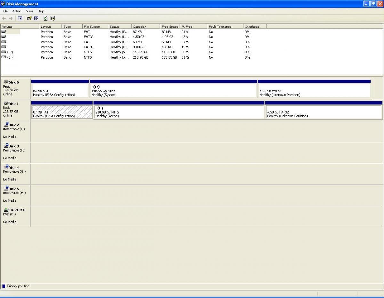This screenshot has height=298, width=384.
Task: Click the 466 MB free space cell
Action: pos(167,47)
